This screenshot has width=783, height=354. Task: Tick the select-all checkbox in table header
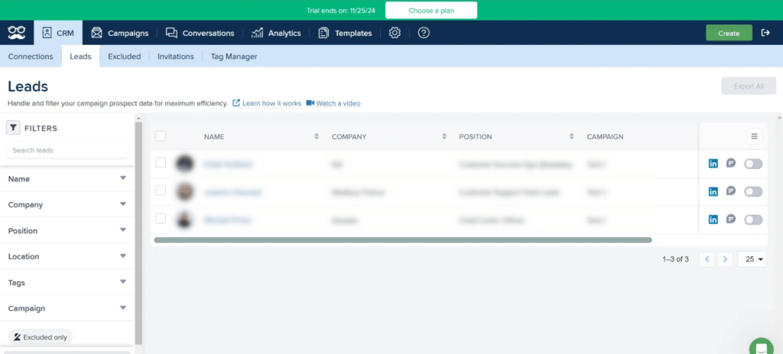[x=161, y=136]
